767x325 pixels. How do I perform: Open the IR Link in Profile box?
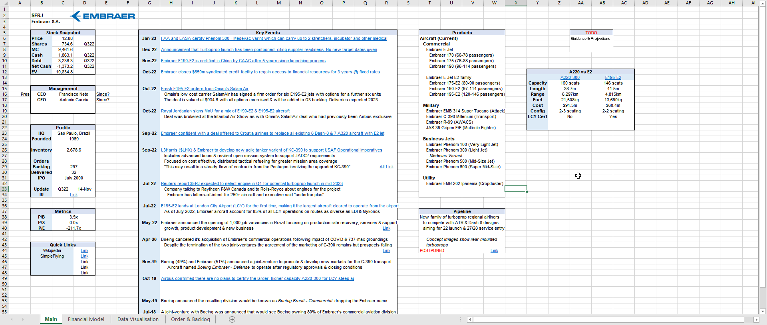(x=74, y=195)
